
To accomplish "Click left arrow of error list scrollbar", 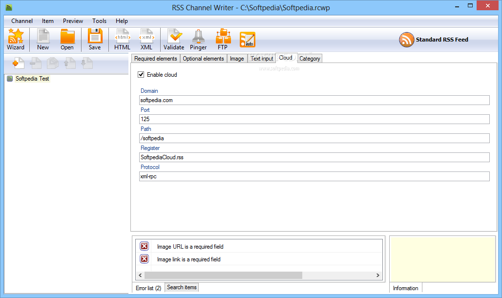I will [x=140, y=275].
